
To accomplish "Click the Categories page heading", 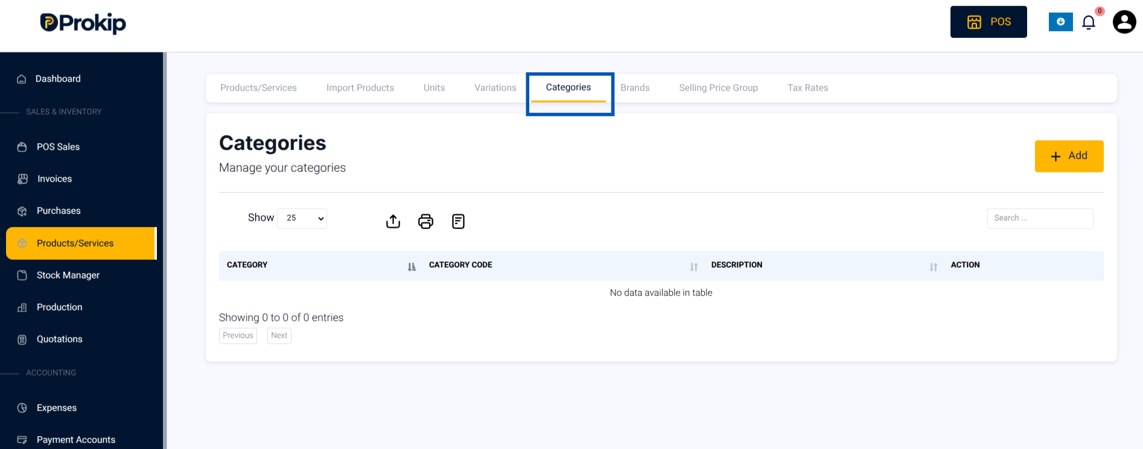I will [x=273, y=143].
